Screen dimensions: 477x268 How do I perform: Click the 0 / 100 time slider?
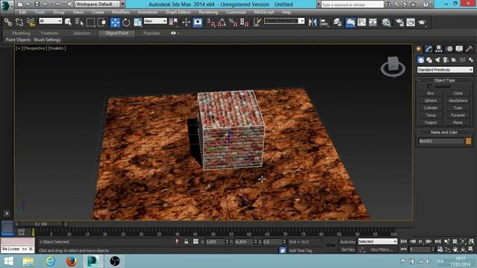pyautogui.click(x=41, y=224)
